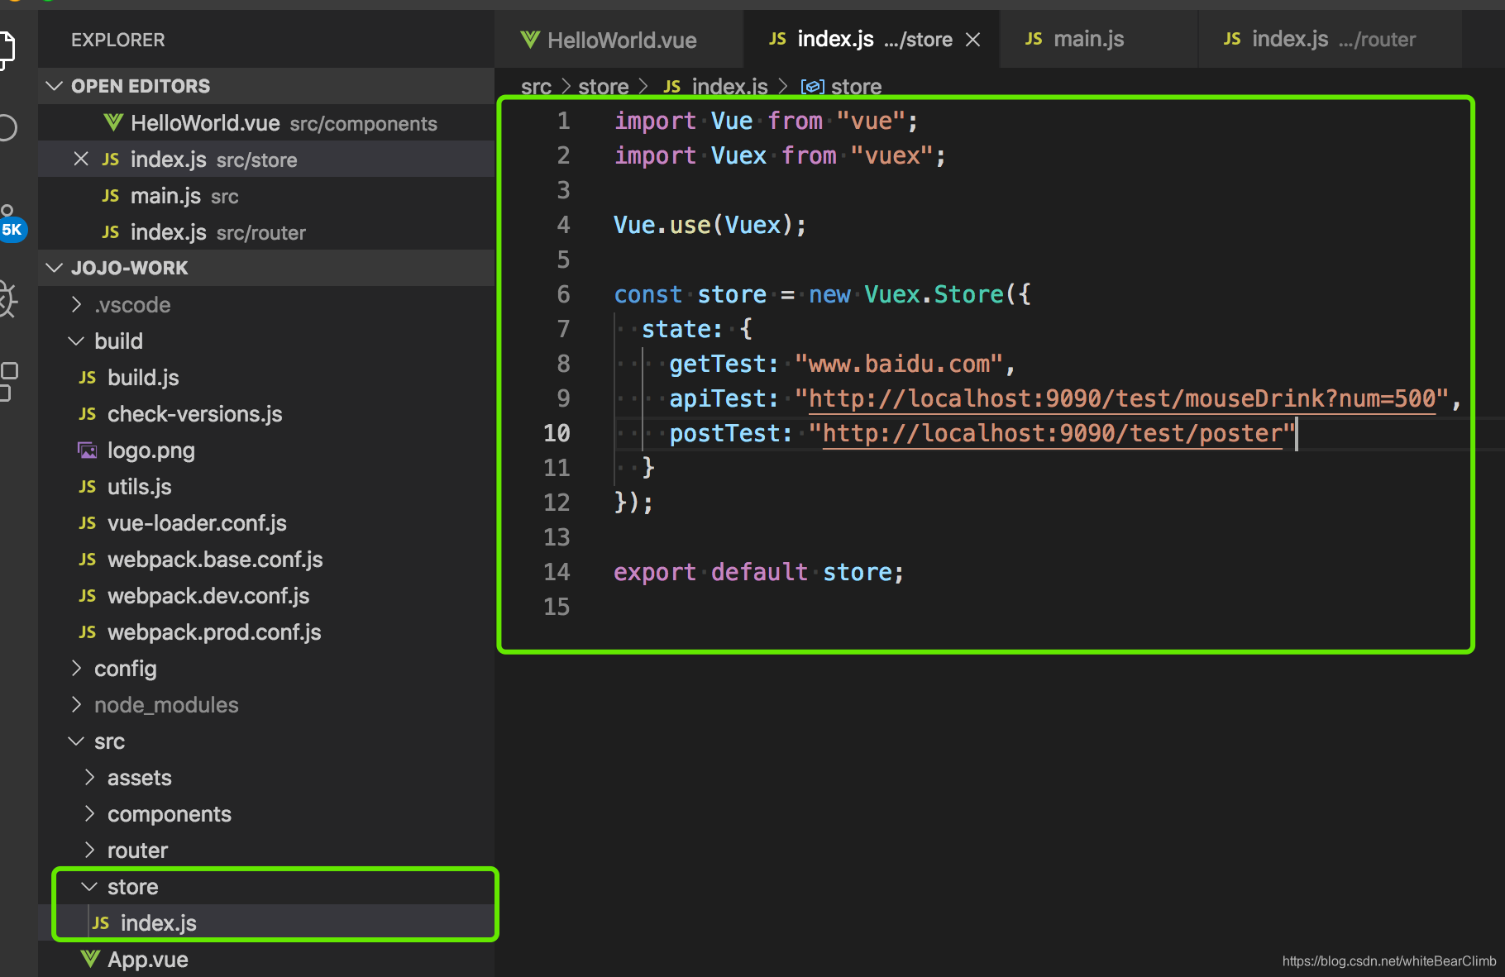Click the image icon next to logo.png
1505x977 pixels.
(x=87, y=450)
